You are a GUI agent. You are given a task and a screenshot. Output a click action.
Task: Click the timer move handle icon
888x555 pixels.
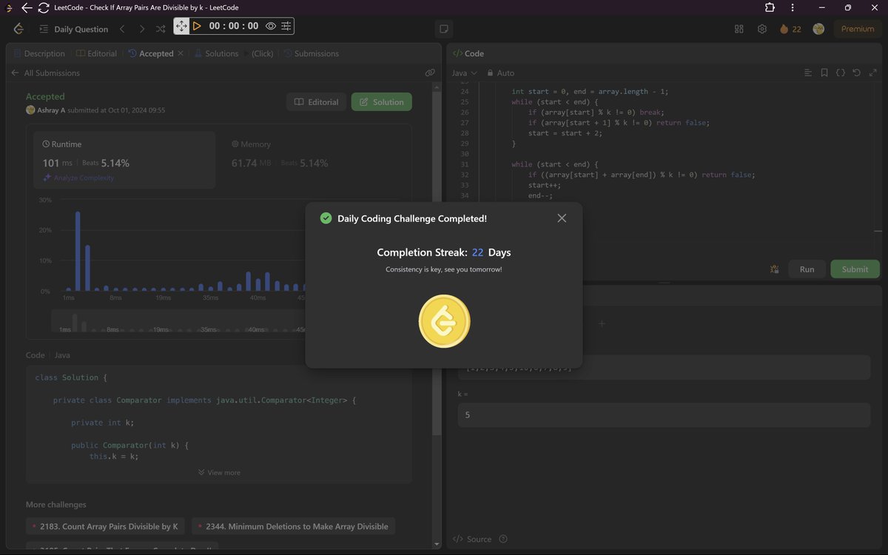[x=181, y=27]
